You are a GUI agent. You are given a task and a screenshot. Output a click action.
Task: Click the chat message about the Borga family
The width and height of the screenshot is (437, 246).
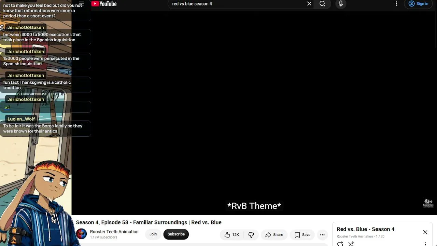pos(43,128)
